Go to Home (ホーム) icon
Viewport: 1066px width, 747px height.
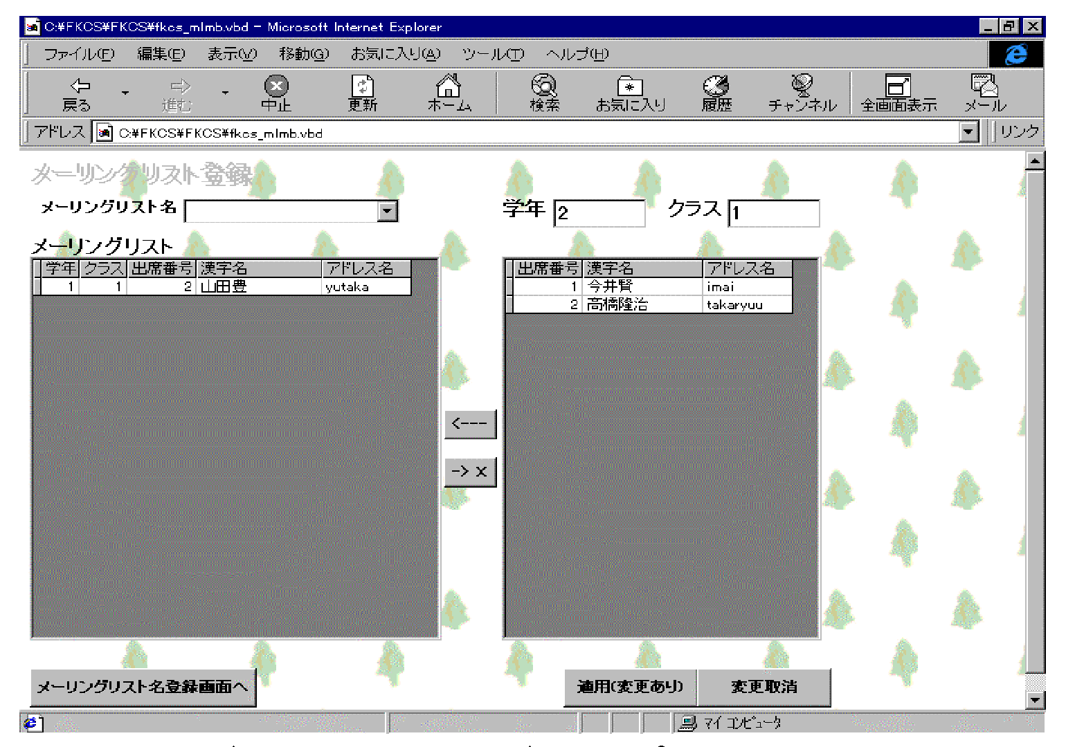[449, 93]
